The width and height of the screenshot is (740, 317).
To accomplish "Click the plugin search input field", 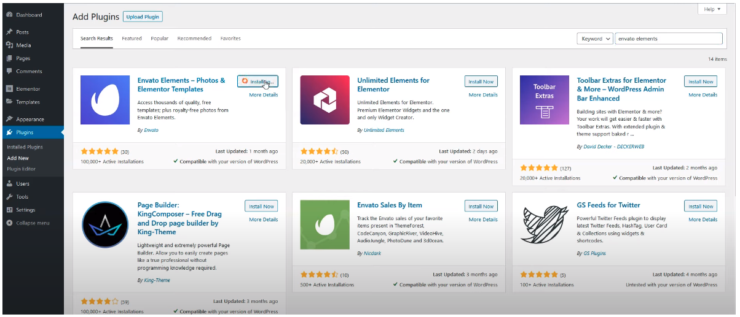I will tap(669, 39).
